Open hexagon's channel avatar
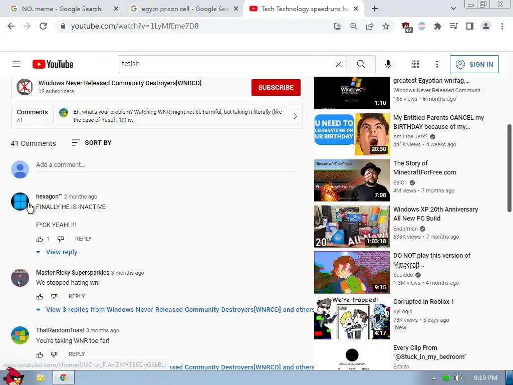Viewport: 513px width, 385px height. (20, 202)
